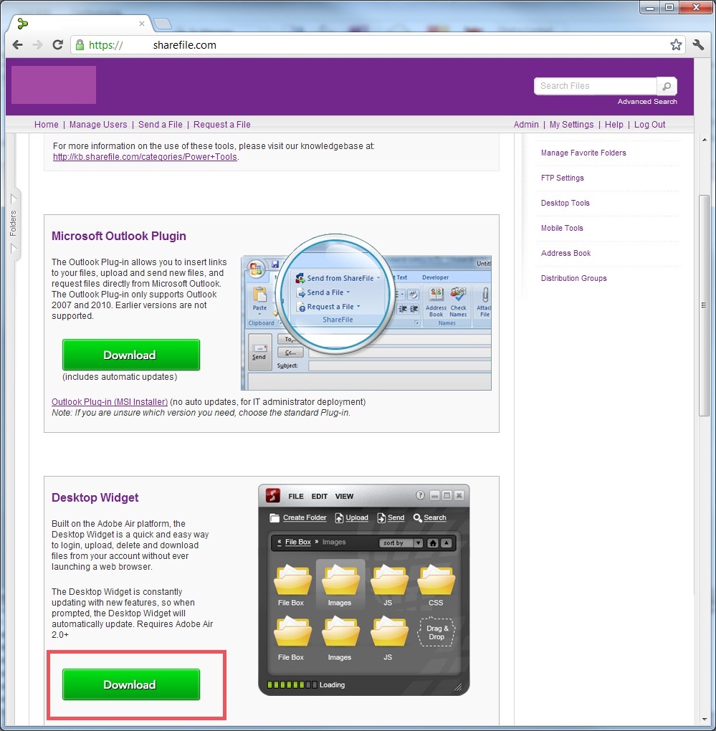
Task: Bookmark the page using the star icon
Action: pos(676,44)
